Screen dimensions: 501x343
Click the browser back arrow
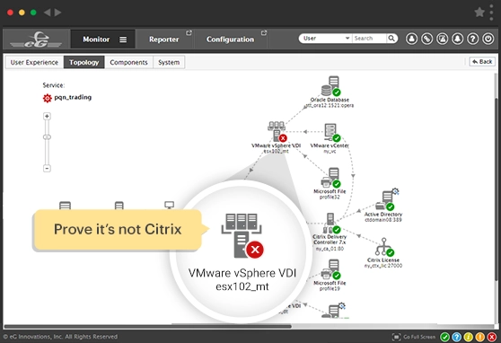pos(47,13)
